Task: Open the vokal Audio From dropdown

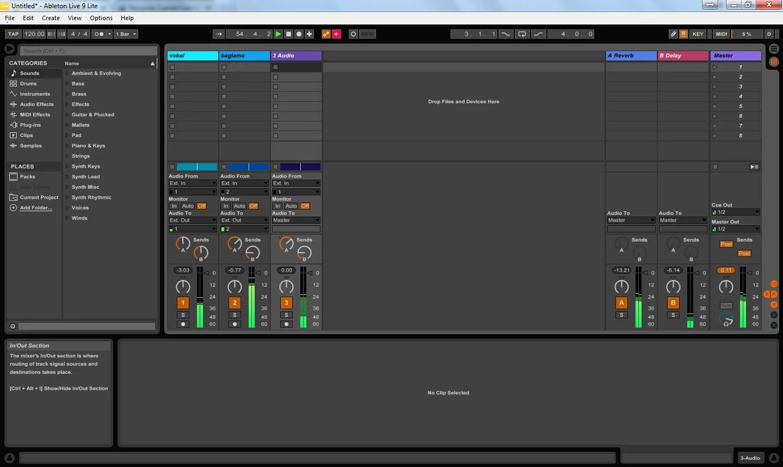Action: pos(193,183)
